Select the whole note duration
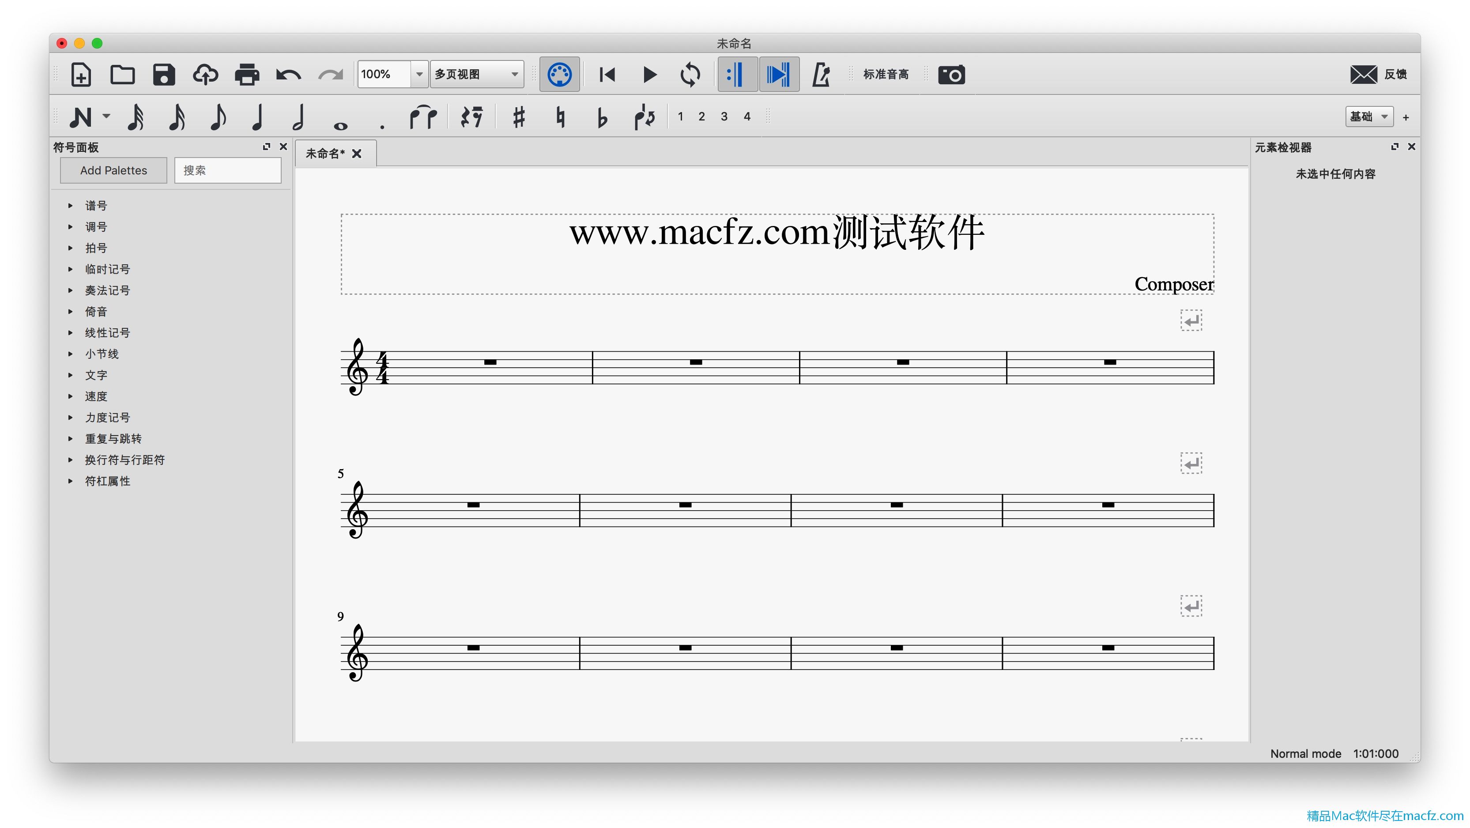This screenshot has width=1470, height=828. tap(341, 126)
